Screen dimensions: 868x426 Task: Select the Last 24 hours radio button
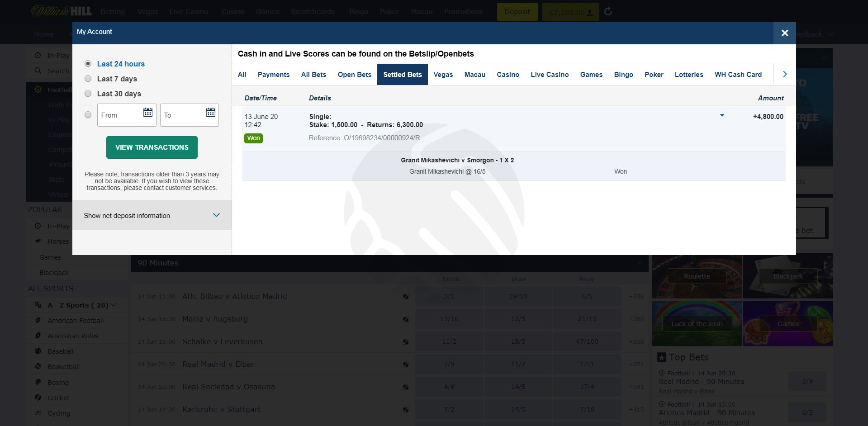(x=88, y=64)
